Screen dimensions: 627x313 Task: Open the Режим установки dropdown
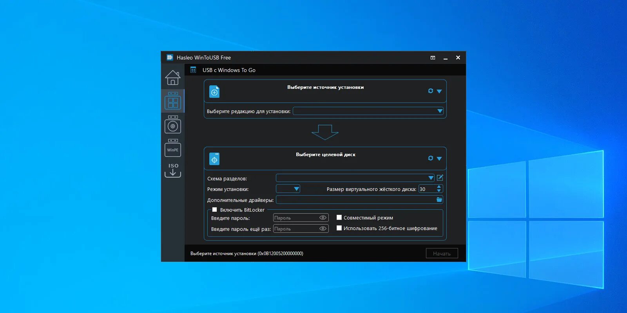[x=288, y=189]
